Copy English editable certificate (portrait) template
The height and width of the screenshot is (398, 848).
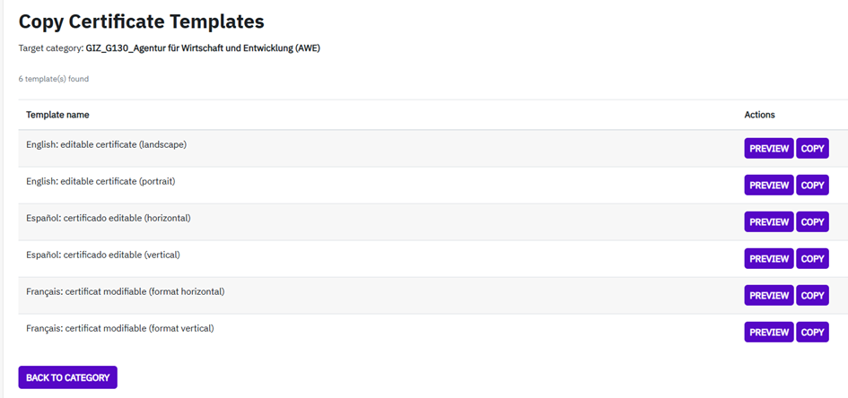[x=812, y=186]
